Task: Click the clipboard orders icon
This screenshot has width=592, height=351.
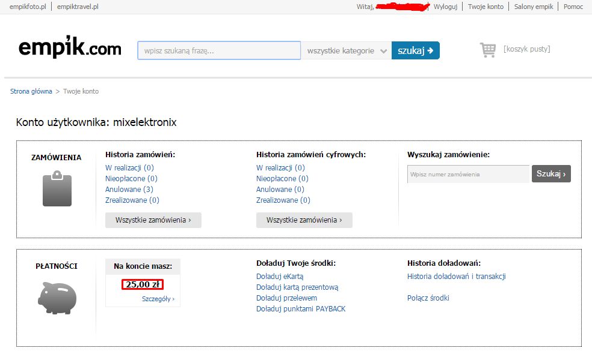Action: point(57,189)
